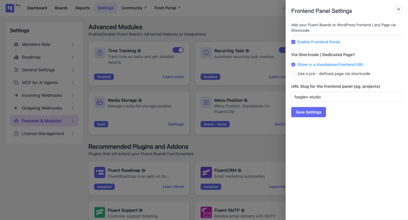408x220 pixels.
Task: Expand License Management chevron
Action: 73,134
